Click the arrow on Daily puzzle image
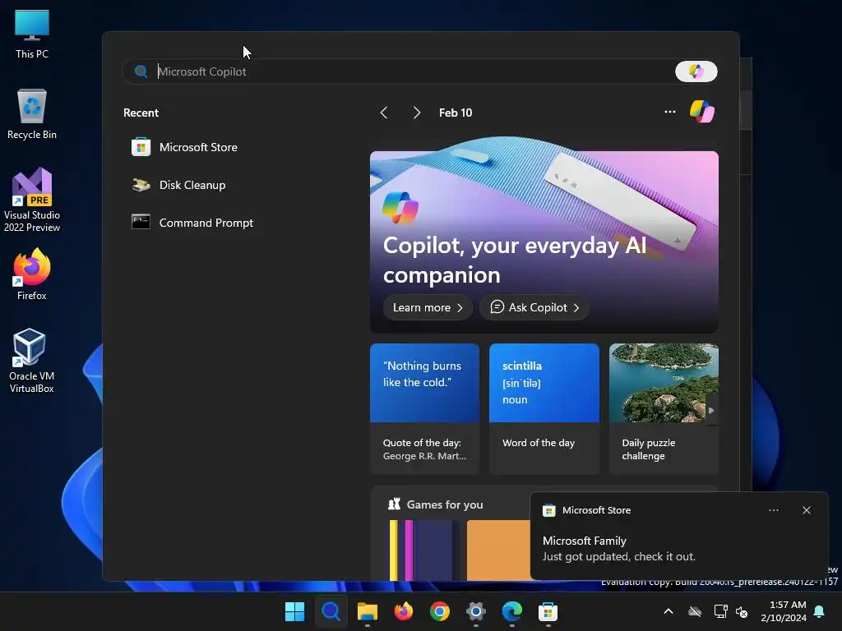The width and height of the screenshot is (842, 631). coord(711,411)
